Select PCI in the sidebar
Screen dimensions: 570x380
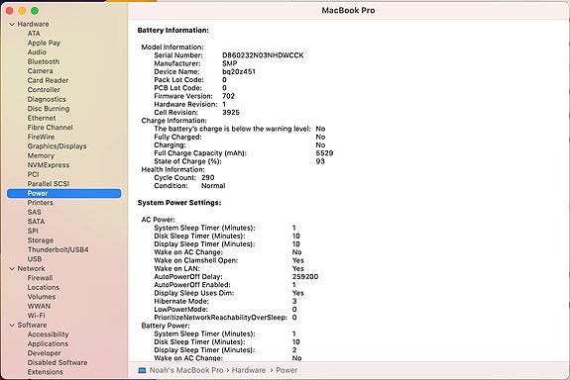point(33,174)
